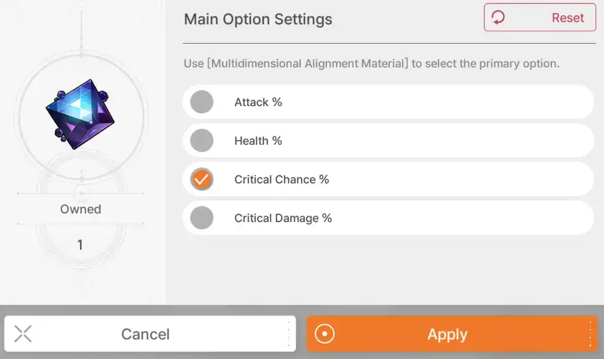Pick the Critical Chance % row text
604x359 pixels.
[281, 179]
